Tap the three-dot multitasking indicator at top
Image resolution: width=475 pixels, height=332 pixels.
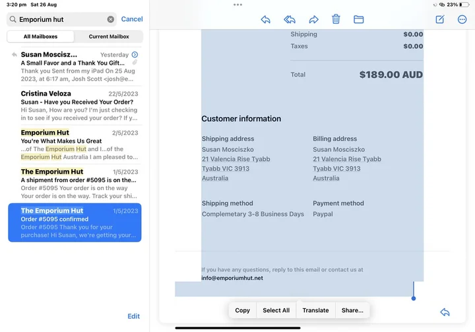click(237, 5)
